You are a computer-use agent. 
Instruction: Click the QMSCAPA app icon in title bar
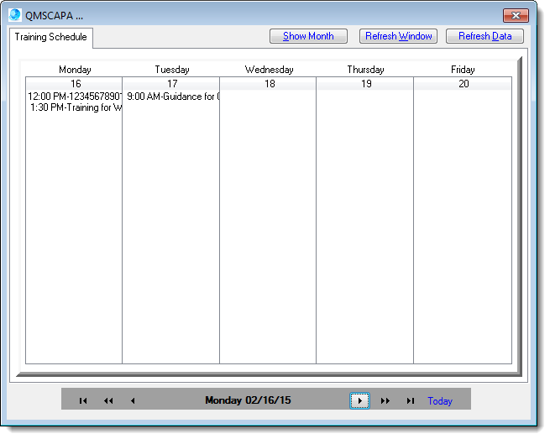[x=15, y=15]
